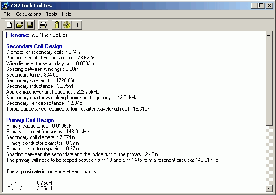Open the secondary coil design tool
The height and width of the screenshot is (195, 276).
click(57, 25)
